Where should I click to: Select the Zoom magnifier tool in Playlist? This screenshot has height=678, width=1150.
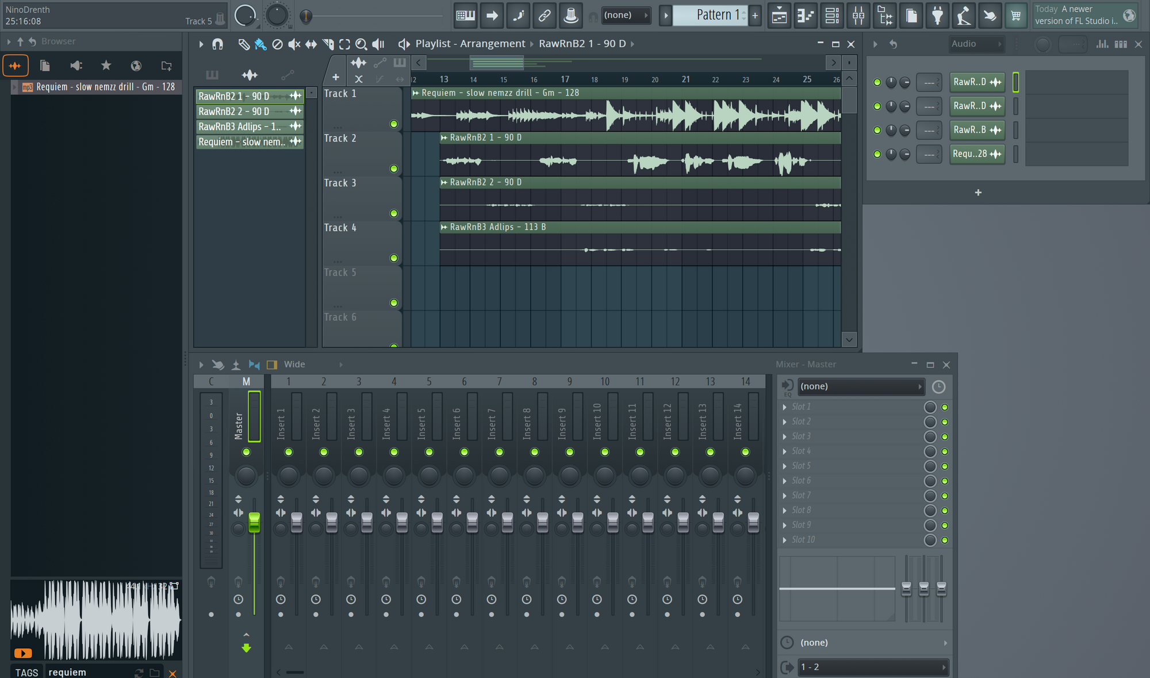pos(361,44)
